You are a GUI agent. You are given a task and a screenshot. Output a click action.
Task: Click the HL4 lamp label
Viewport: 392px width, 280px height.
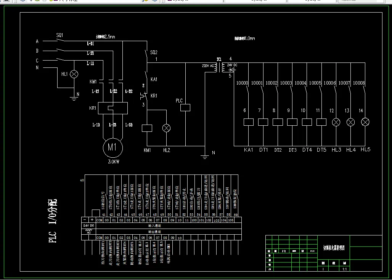351,150
